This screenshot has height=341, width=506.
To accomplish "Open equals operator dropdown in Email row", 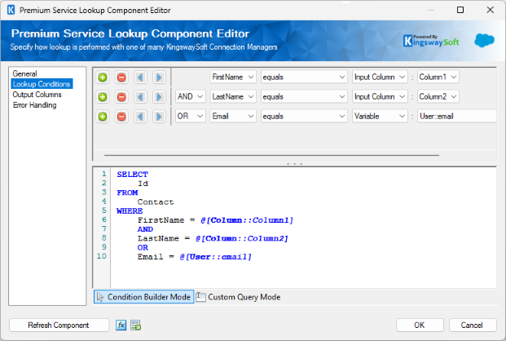I will 304,116.
